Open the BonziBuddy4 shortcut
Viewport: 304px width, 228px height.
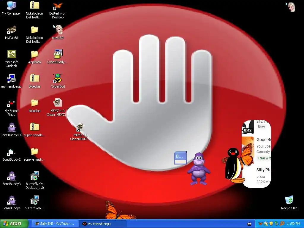coord(12,203)
